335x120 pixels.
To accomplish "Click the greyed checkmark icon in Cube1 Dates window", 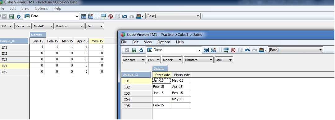I will (x=127, y=50).
